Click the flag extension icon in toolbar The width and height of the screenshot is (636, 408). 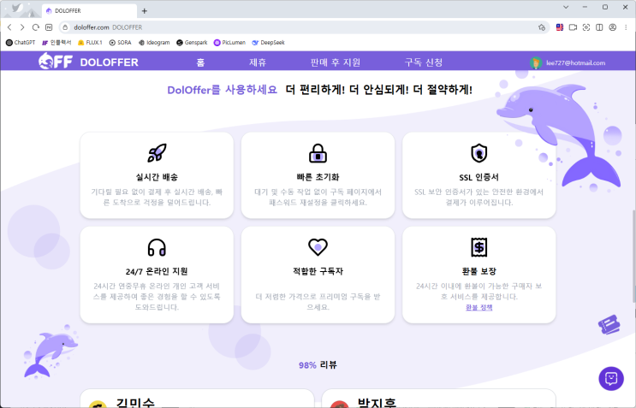[x=560, y=27]
